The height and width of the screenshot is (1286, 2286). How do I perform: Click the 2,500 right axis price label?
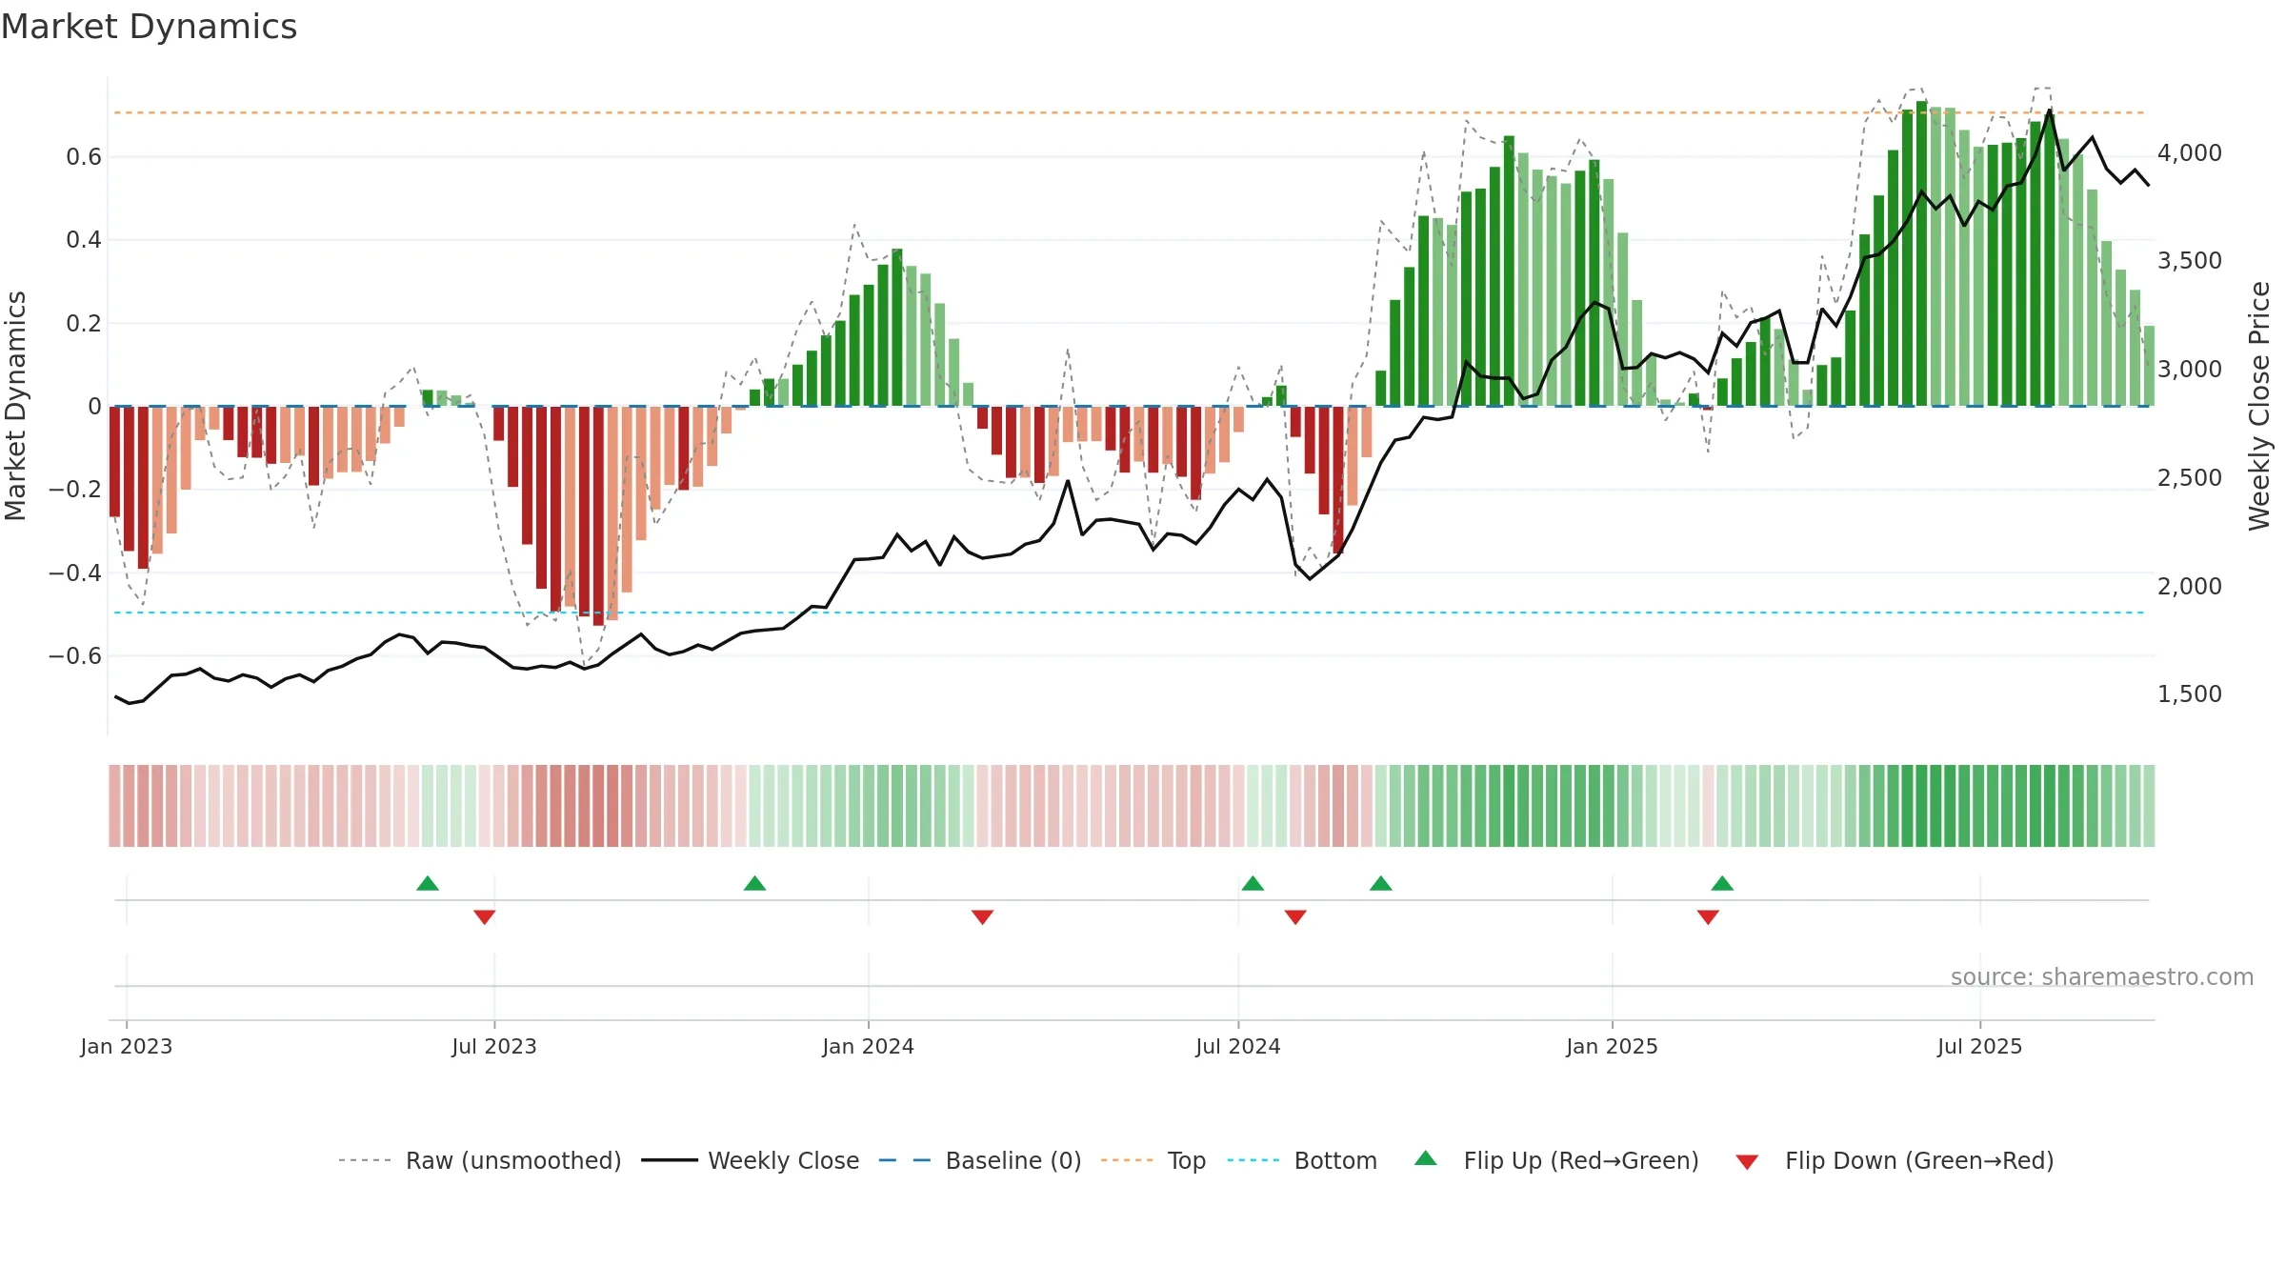pyautogui.click(x=2190, y=478)
